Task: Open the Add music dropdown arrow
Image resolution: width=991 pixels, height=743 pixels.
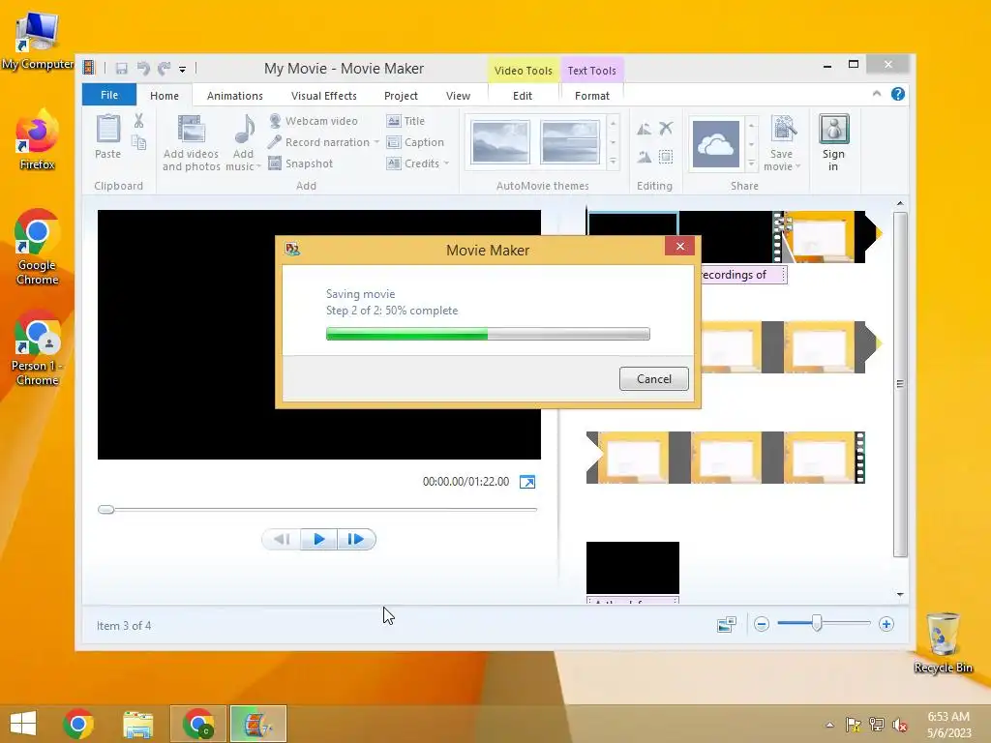Action: 258,166
